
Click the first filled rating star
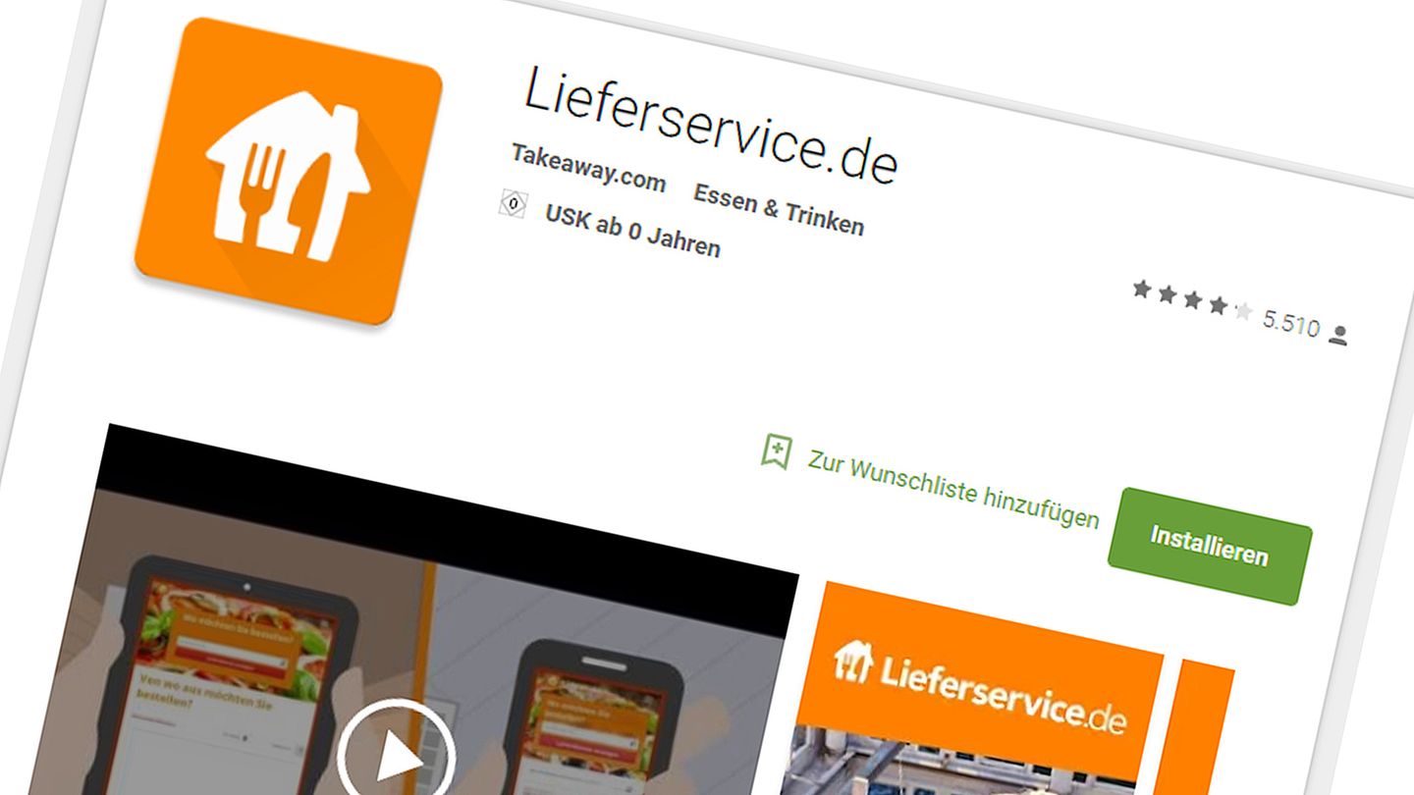point(1141,289)
